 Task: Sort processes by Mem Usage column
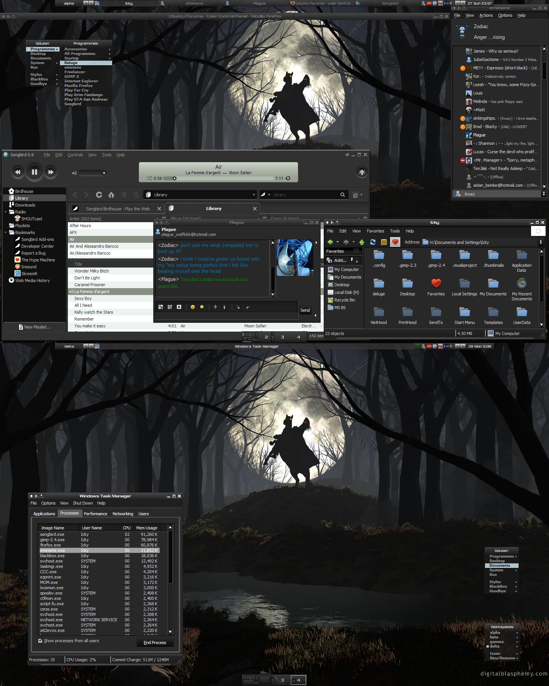click(x=146, y=528)
